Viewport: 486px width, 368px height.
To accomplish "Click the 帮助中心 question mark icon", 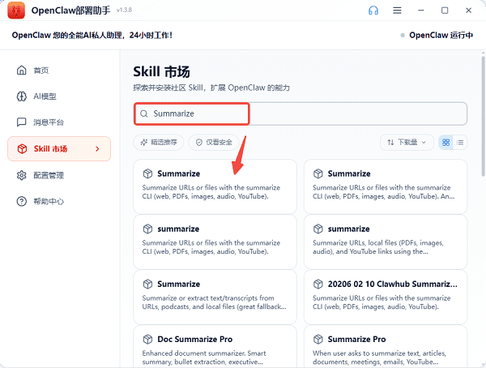I will [x=21, y=201].
